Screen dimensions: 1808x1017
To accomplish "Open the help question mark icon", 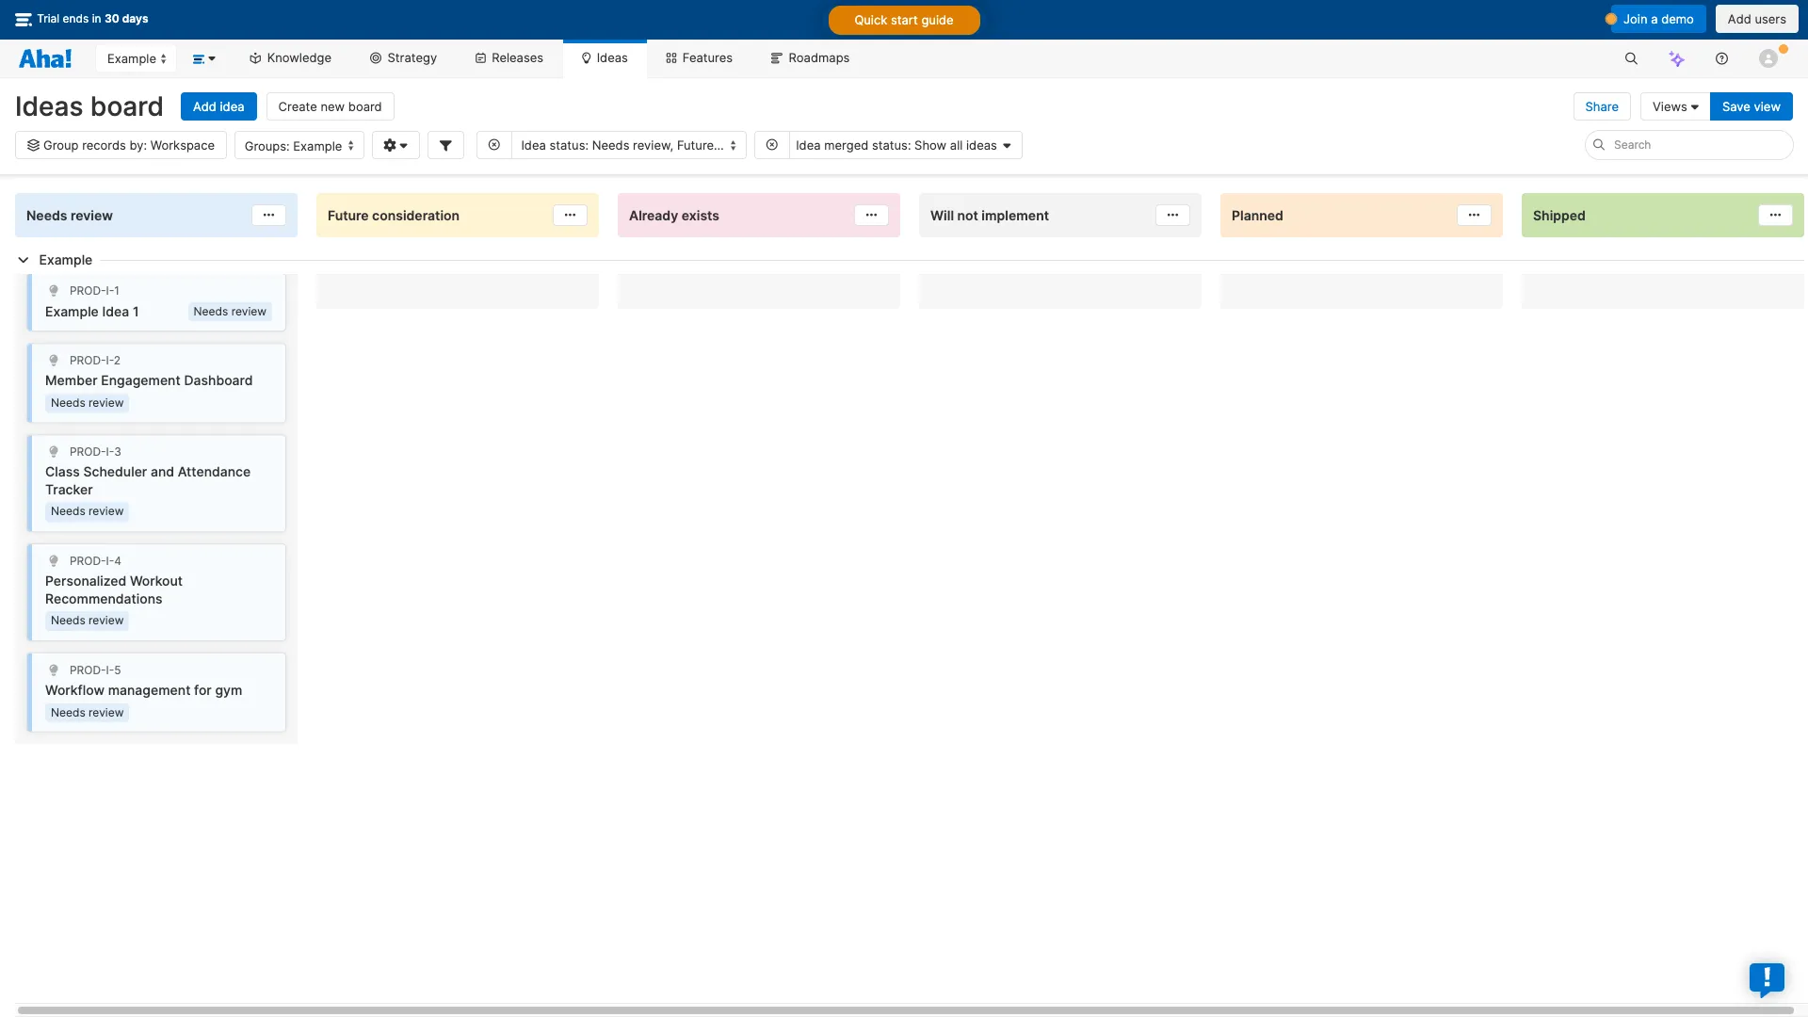I will pyautogui.click(x=1721, y=58).
